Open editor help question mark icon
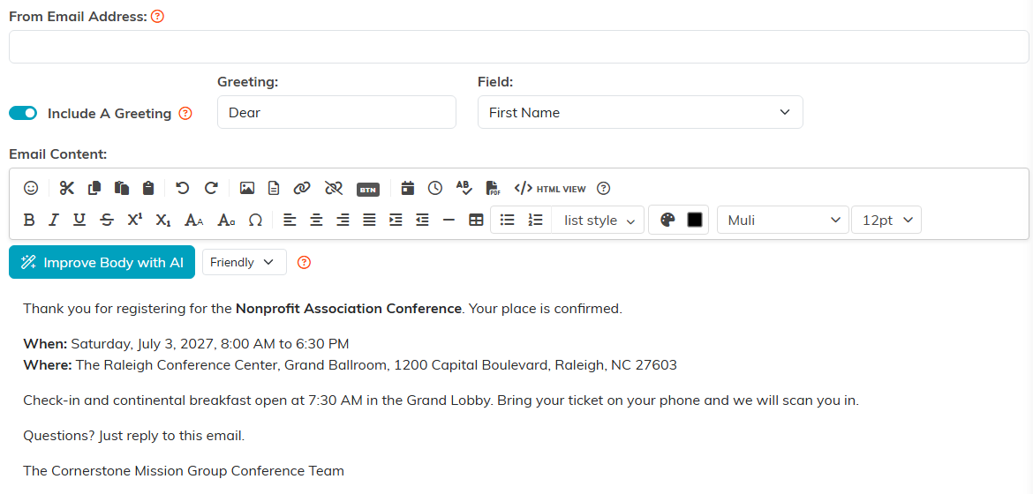 pyautogui.click(x=603, y=189)
